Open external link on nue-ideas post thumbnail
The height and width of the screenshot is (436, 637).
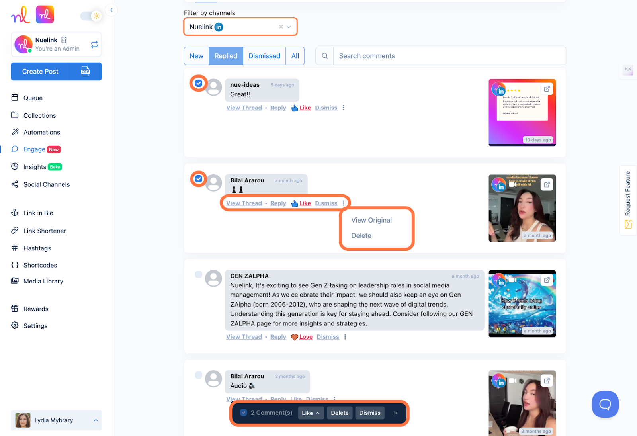547,89
